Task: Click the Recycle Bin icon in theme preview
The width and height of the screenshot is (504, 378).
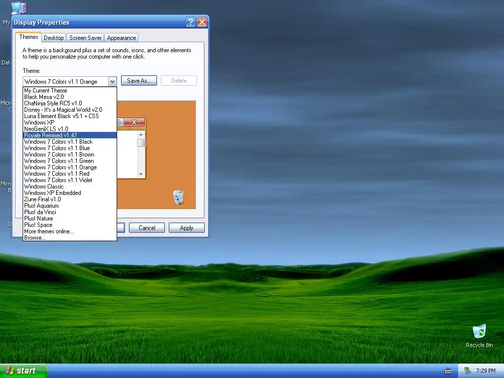Action: 178,197
